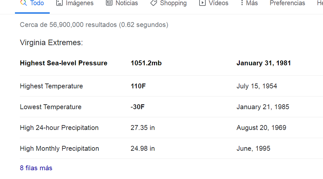Click the three-dot Más icon
This screenshot has height=179, width=323.
[x=242, y=3]
